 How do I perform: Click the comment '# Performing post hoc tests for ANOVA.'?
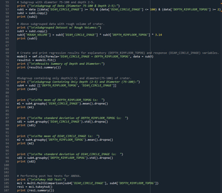pos(49,176)
